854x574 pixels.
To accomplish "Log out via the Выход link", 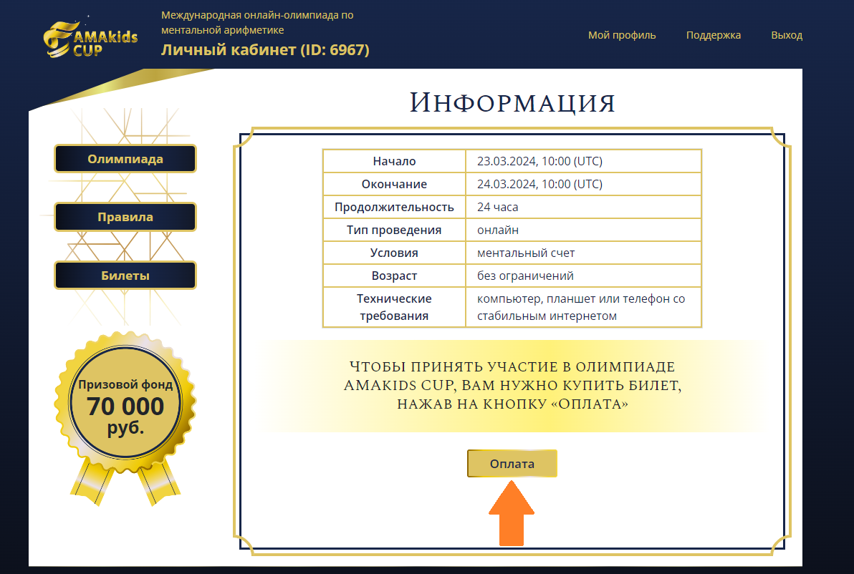I will click(x=786, y=35).
